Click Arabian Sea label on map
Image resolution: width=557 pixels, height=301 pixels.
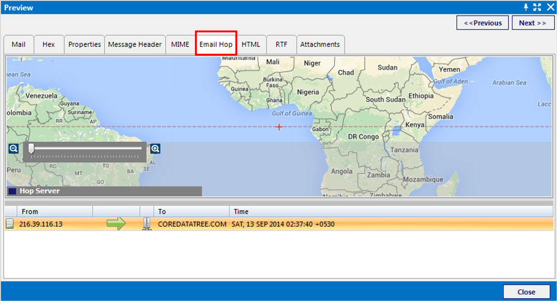click(x=509, y=83)
